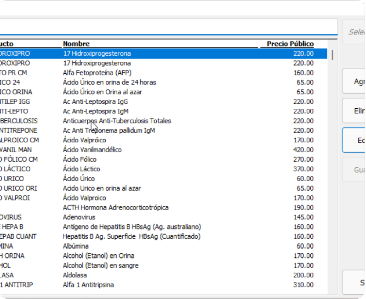Select the Alfa 1 Antitripsina row
Viewport: 366px width, 299px height.
point(88,285)
